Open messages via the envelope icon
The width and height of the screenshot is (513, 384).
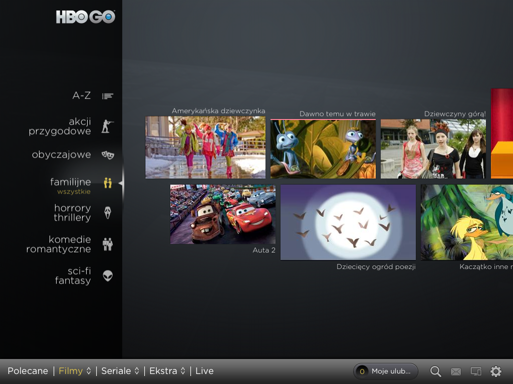click(456, 371)
